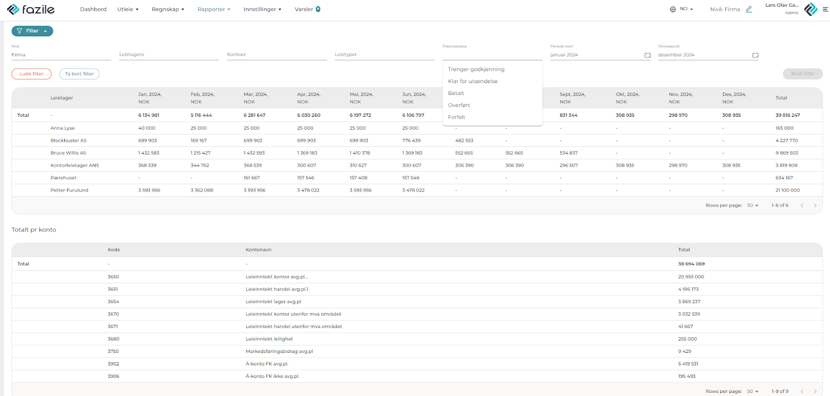This screenshot has width=830, height=396.
Task: Open the Leietyper filter dropdown
Action: point(385,54)
